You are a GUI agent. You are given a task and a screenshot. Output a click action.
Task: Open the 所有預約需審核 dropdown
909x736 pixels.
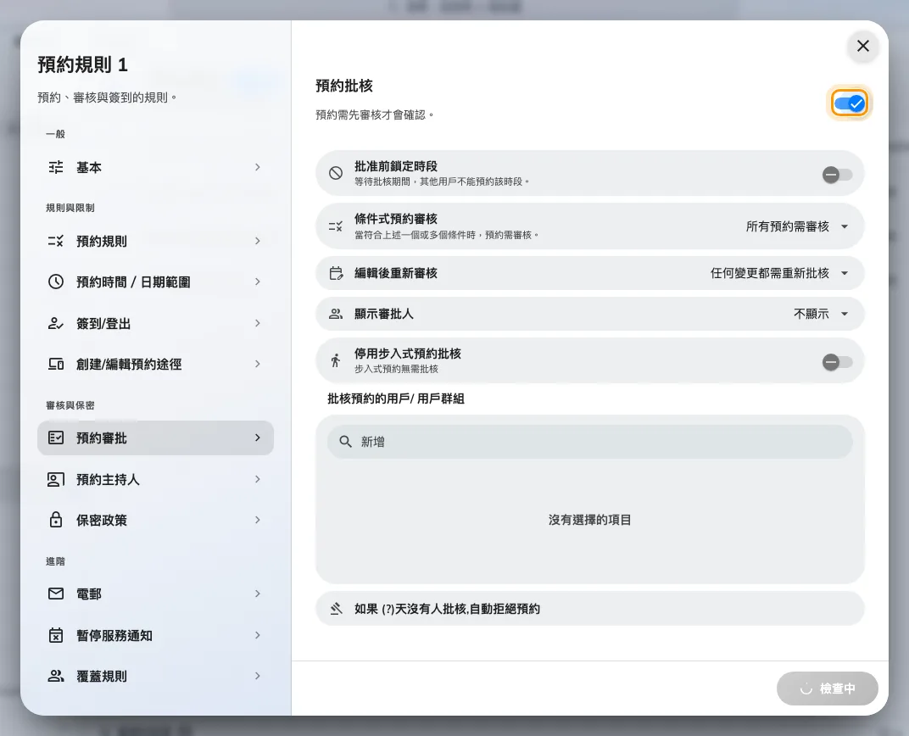797,226
